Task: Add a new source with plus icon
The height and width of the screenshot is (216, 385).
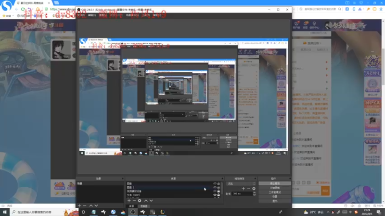Action: click(129, 201)
